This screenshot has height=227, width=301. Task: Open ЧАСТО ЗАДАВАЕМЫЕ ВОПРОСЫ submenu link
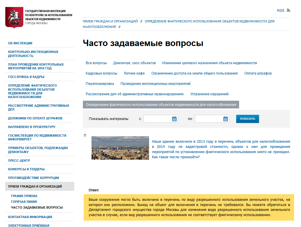37,207
